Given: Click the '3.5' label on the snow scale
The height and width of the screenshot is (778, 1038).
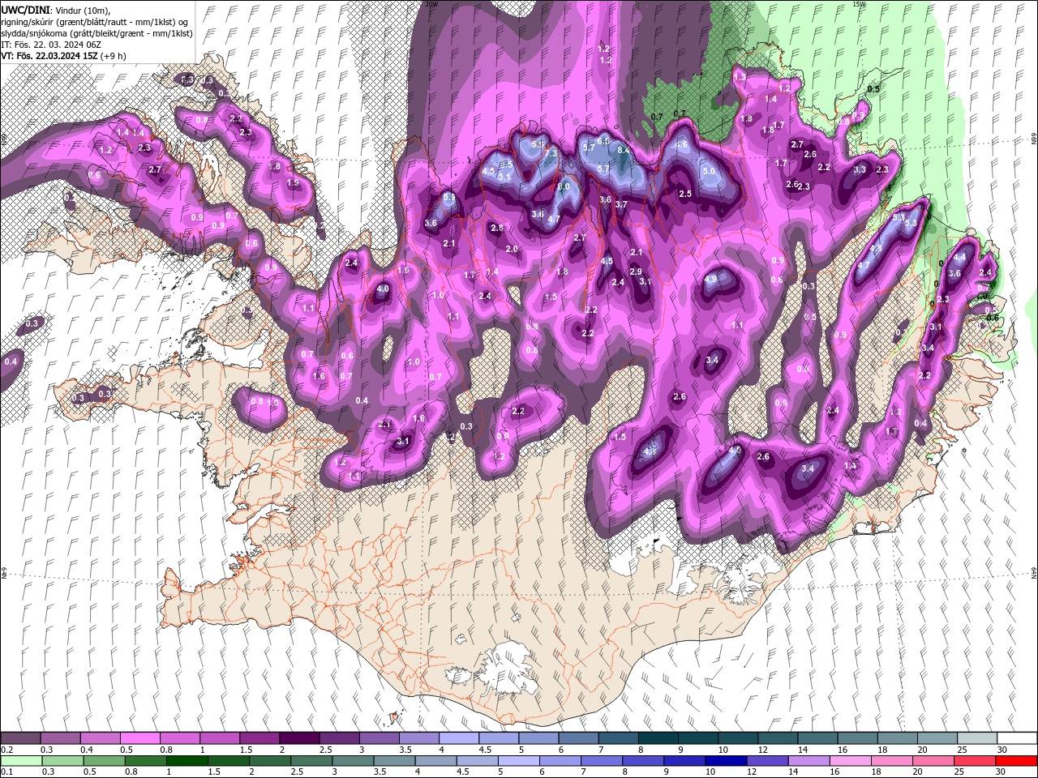Looking at the screenshot, I should (x=405, y=750).
